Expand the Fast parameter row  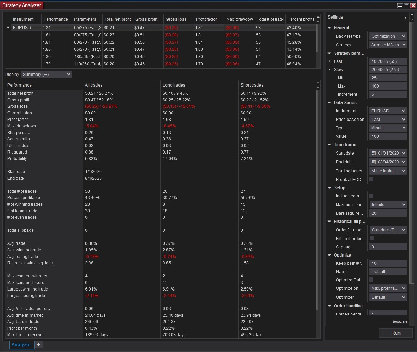pos(329,61)
